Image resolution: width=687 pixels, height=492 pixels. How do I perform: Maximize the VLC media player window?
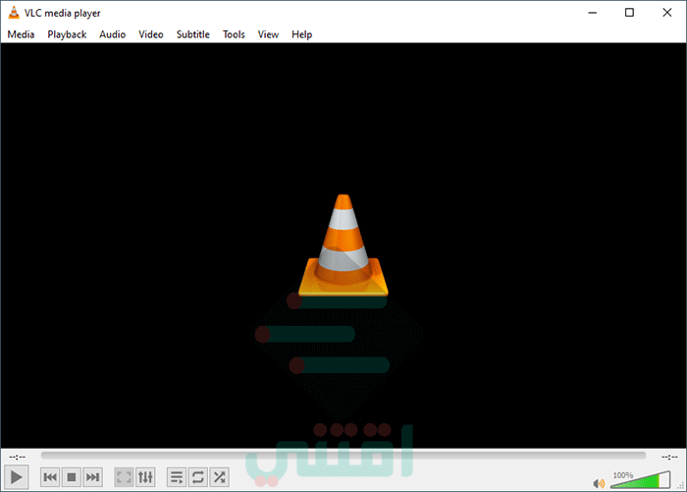click(x=629, y=13)
